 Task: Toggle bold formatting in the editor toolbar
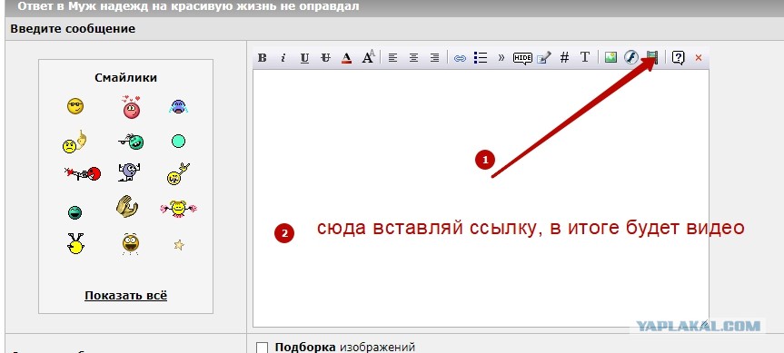262,58
